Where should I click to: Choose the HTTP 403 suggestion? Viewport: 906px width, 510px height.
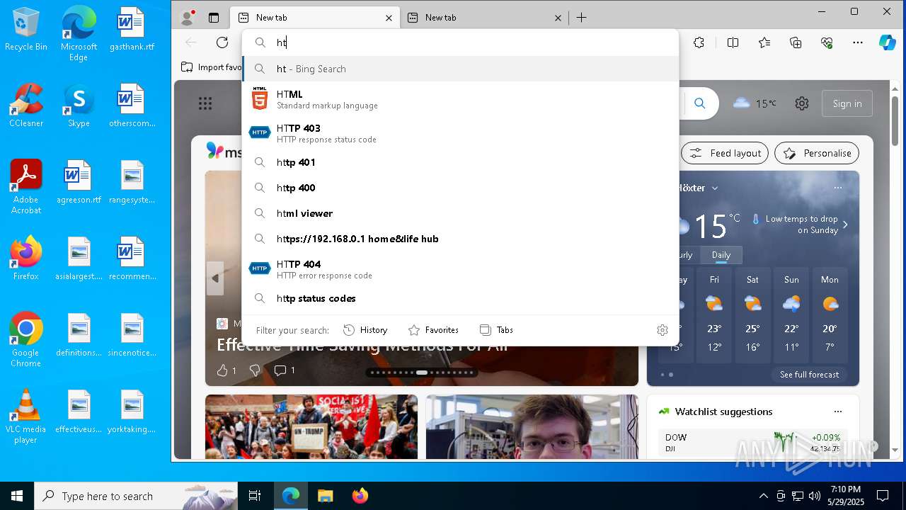click(x=460, y=133)
